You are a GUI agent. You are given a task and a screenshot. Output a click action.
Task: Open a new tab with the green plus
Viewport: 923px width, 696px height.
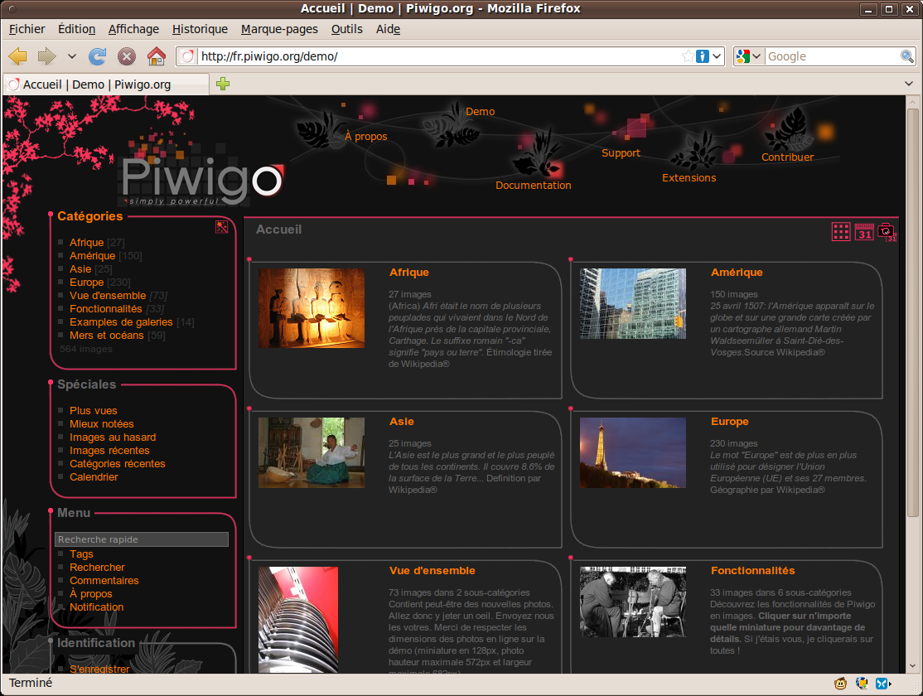pos(223,84)
